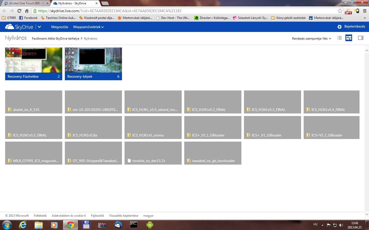Select the Nyilvános - SkyDrive browser tab
369x230 pixels.
[75, 3]
